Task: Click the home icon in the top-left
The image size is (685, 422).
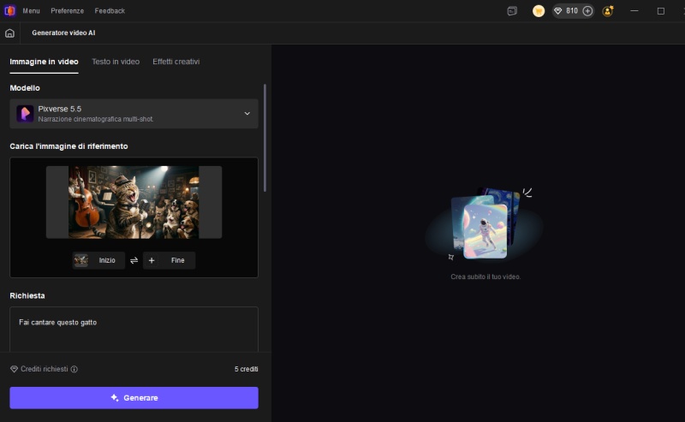Action: [9, 33]
